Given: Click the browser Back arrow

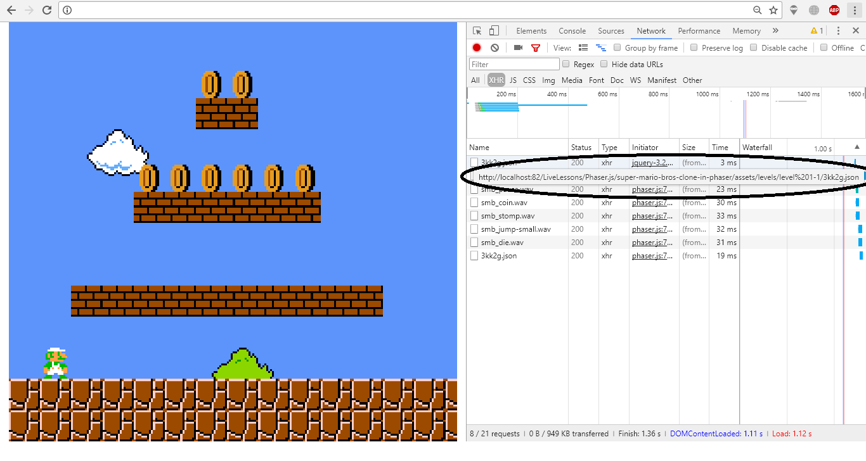Looking at the screenshot, I should tap(11, 10).
